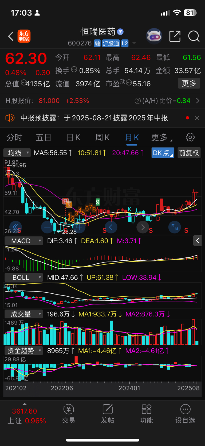Open the 资金趋势 indicator dropdown
Viewport: 205px width, 446px height.
[23, 351]
